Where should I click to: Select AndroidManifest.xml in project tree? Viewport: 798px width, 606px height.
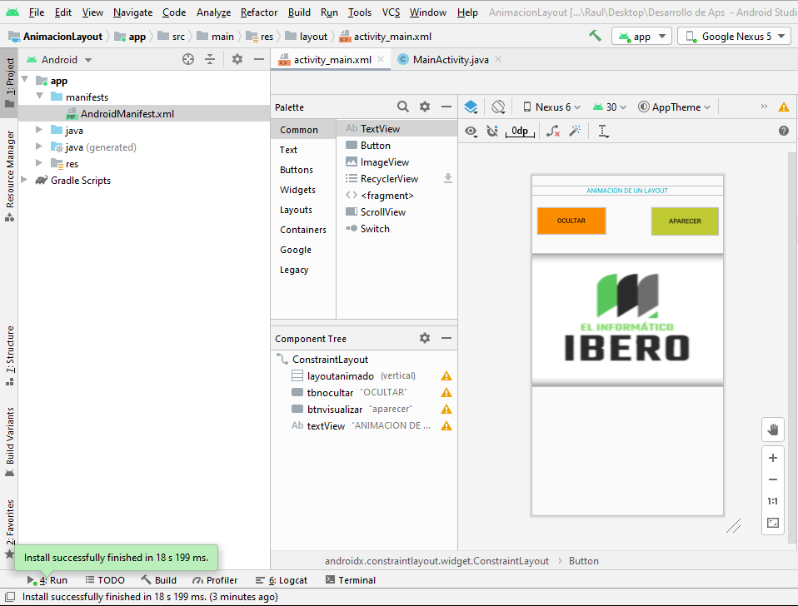(x=127, y=113)
